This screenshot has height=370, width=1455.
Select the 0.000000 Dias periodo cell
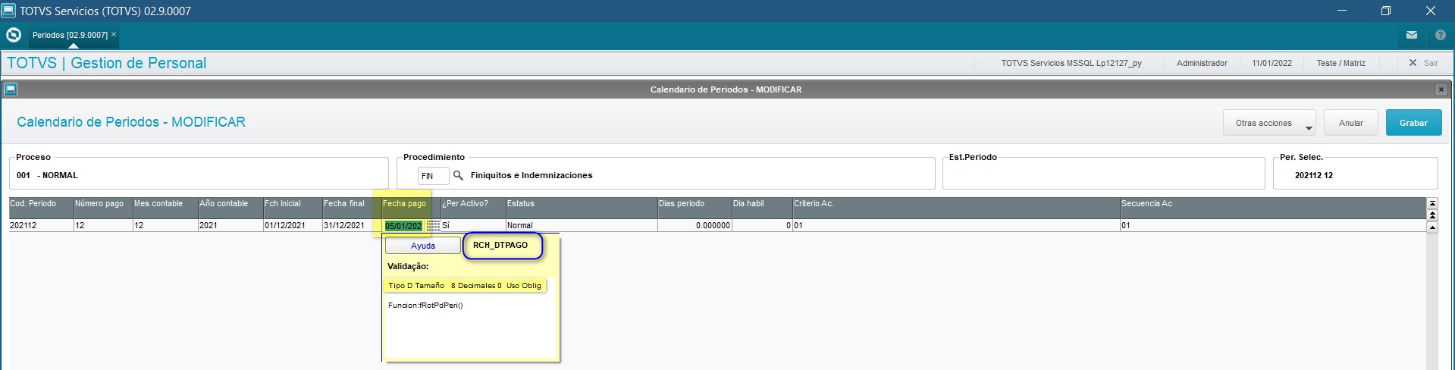694,226
